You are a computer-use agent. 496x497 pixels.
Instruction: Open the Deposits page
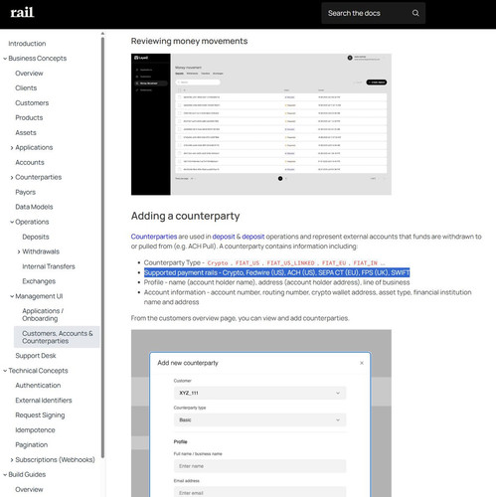pyautogui.click(x=36, y=237)
